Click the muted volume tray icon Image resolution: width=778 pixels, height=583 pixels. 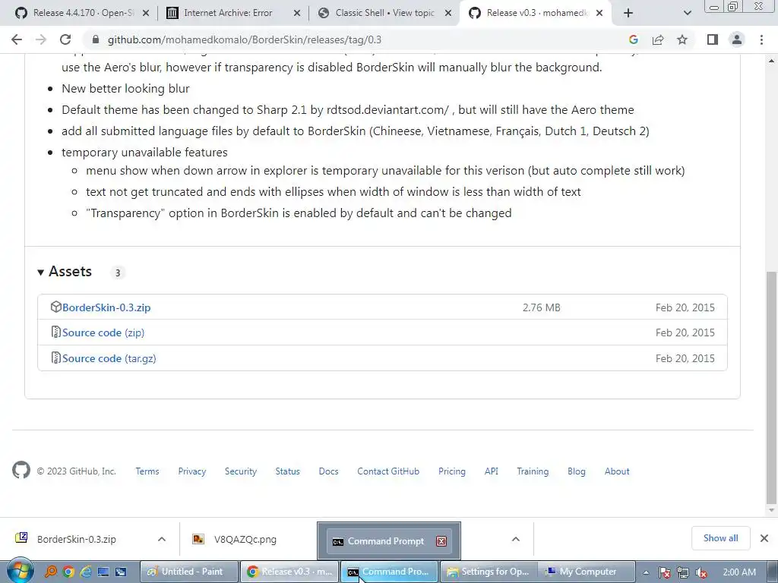pyautogui.click(x=701, y=572)
